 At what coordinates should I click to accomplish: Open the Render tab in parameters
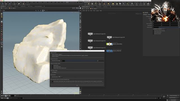(x=149, y=15)
